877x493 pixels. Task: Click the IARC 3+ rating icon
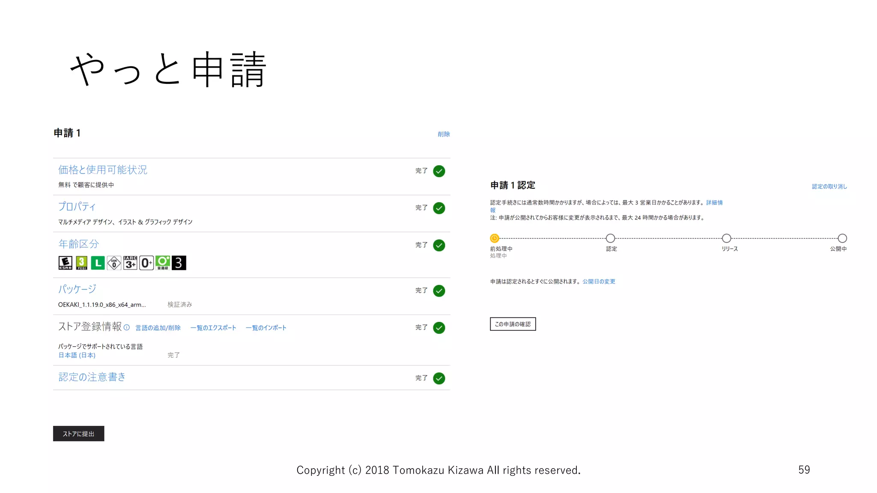pos(130,263)
